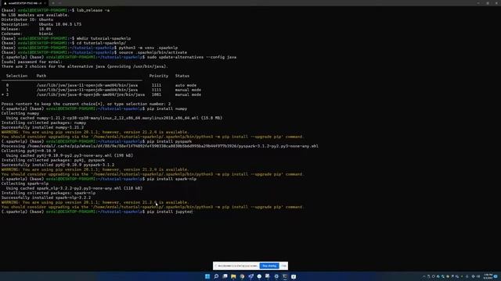Show hidden system tray icons
The image size is (501, 281).
(x=424, y=276)
